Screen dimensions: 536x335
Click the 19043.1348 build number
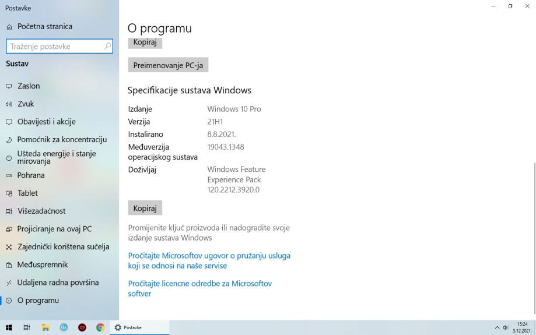[x=226, y=147]
